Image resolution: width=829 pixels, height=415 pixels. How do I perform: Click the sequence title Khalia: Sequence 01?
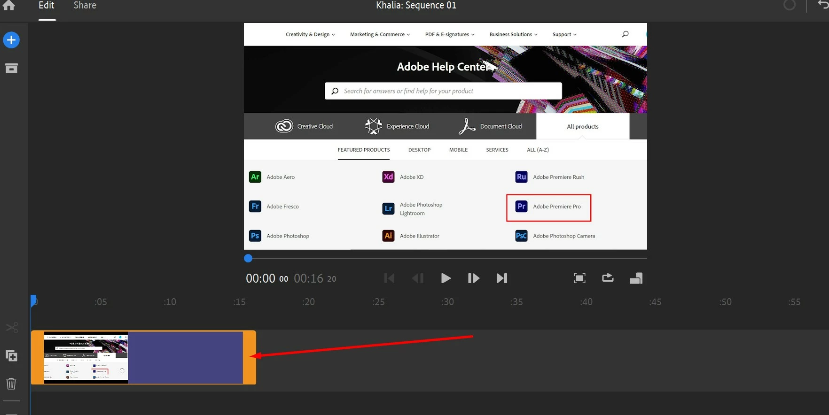tap(416, 5)
